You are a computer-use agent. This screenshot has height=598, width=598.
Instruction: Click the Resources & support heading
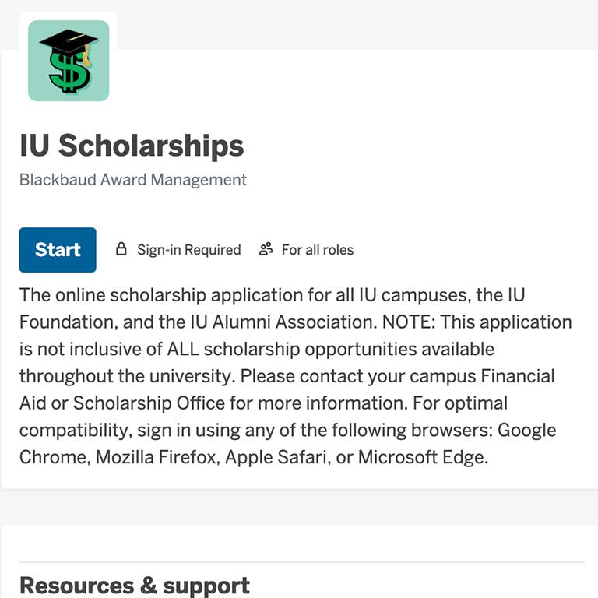click(x=135, y=585)
